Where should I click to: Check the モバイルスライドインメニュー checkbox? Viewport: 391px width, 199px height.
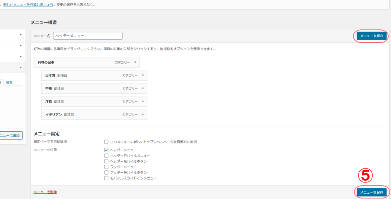(x=107, y=178)
